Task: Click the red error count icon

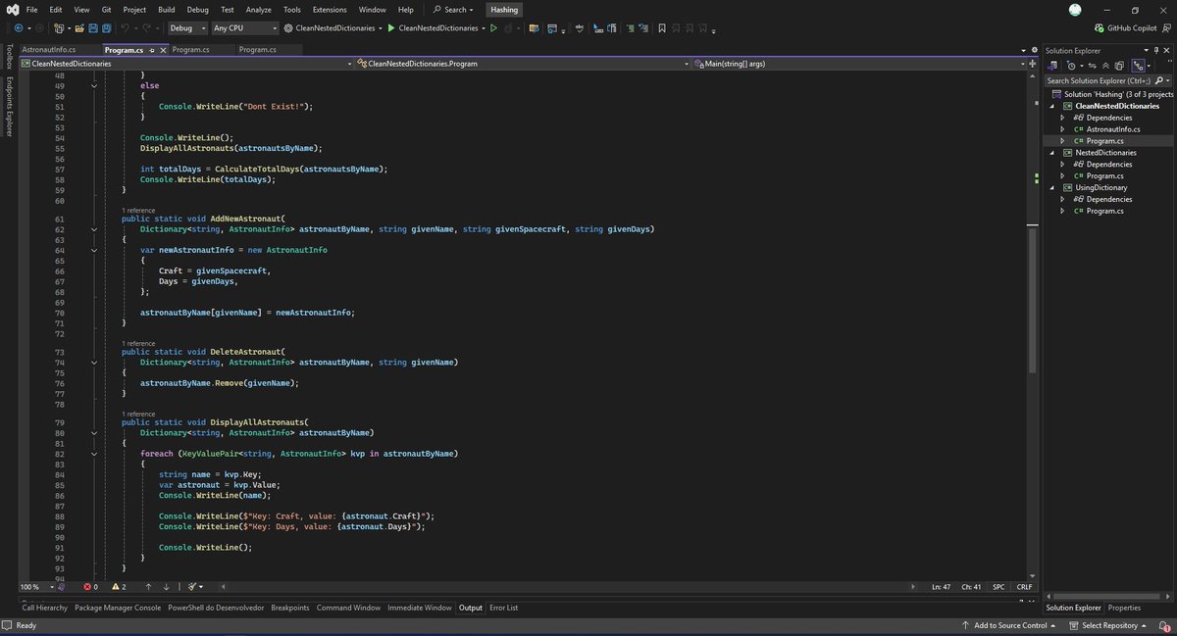Action: tap(86, 586)
